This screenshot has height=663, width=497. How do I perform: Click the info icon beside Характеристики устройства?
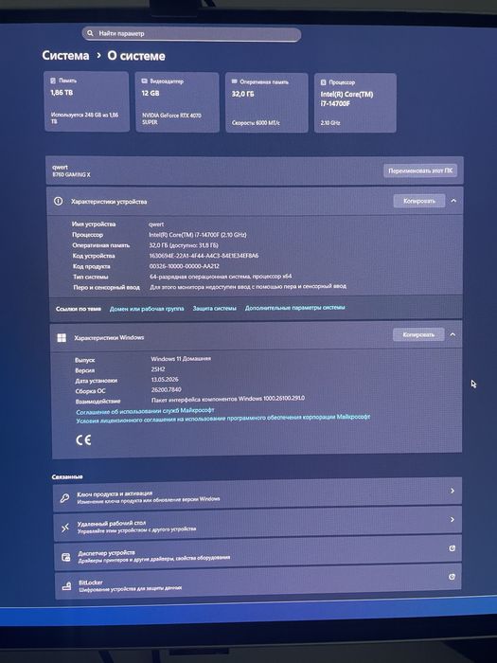[x=59, y=201]
